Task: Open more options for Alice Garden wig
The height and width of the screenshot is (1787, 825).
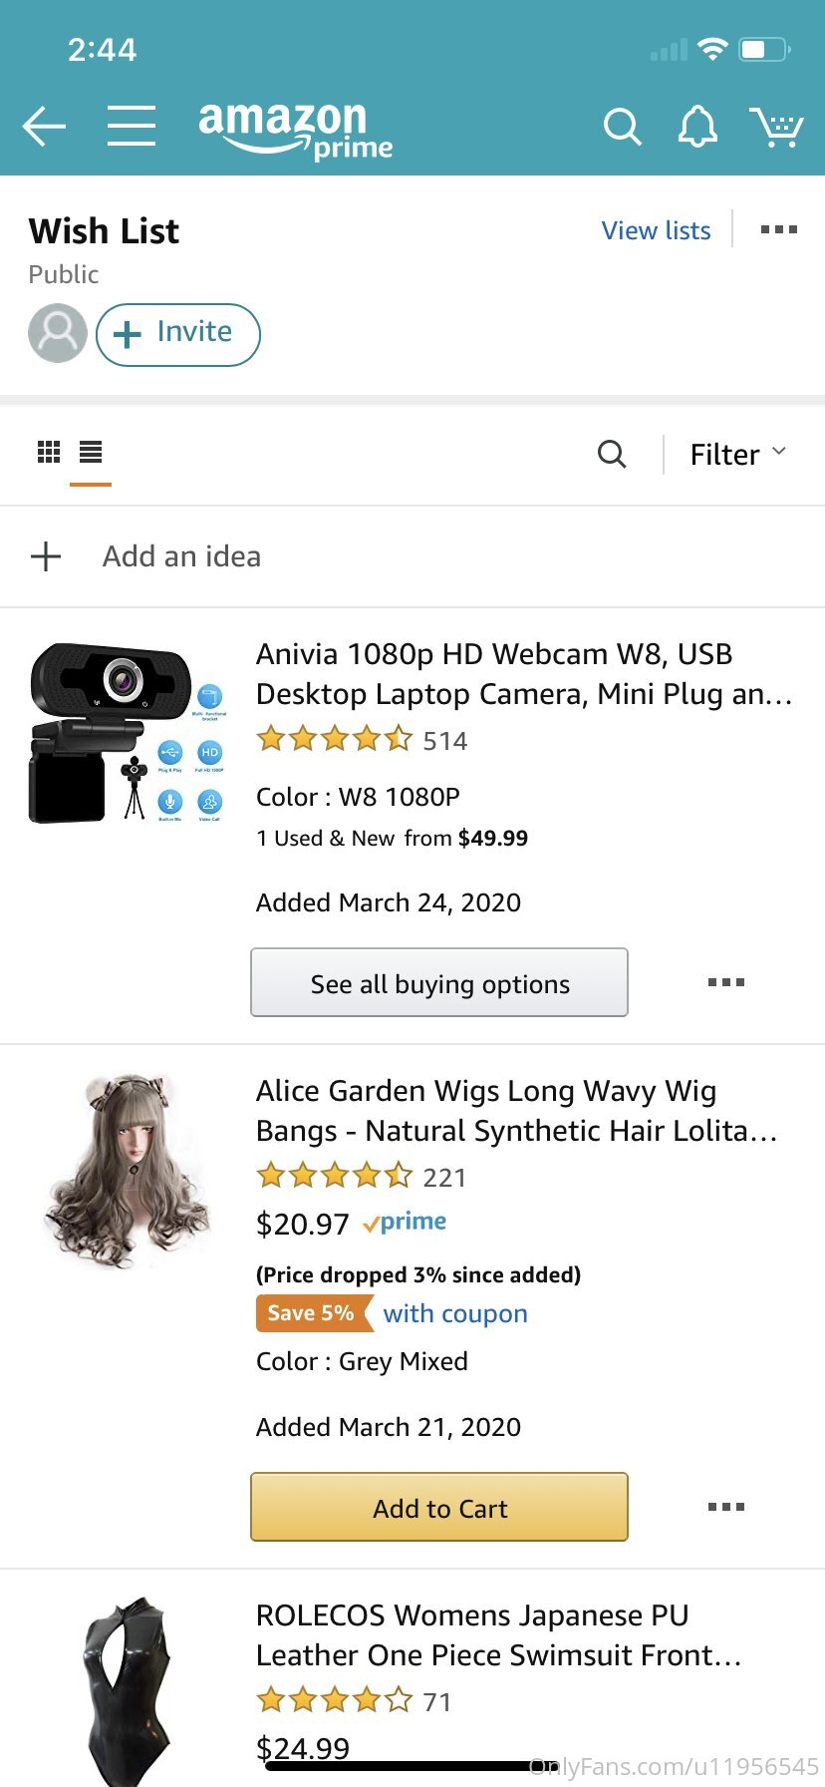Action: [x=726, y=1507]
